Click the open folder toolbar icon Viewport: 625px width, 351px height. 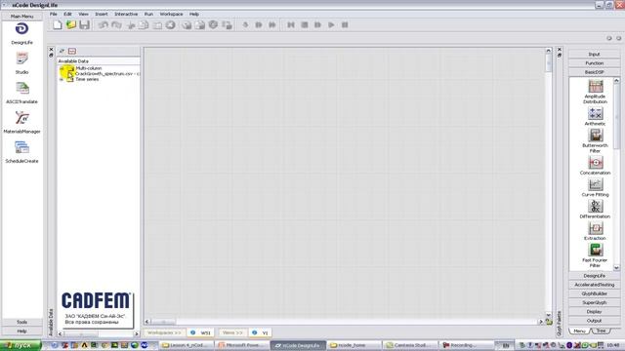point(71,24)
